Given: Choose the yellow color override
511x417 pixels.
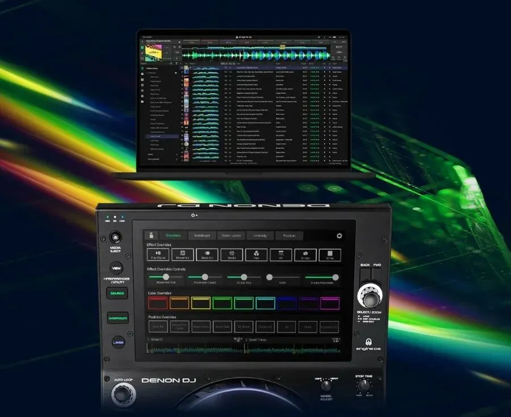Looking at the screenshot, I should 201,303.
